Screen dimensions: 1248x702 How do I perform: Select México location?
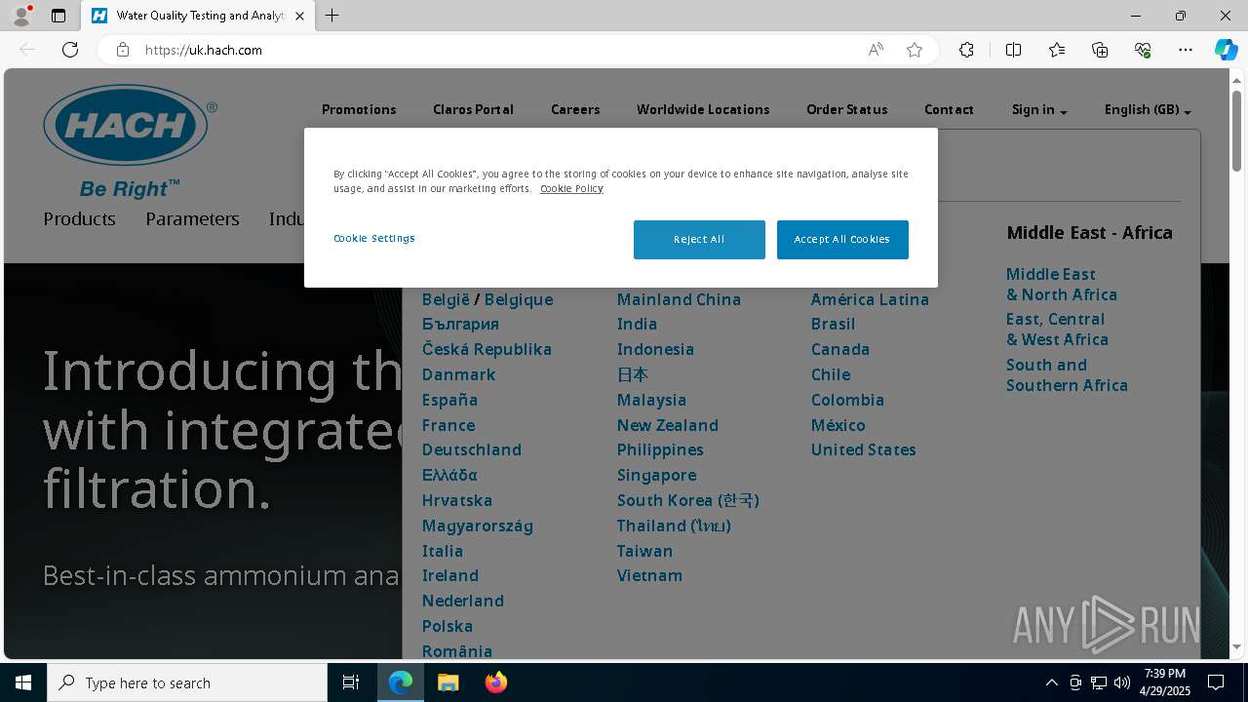838,425
